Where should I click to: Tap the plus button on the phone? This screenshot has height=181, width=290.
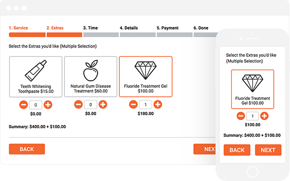[x=264, y=116]
